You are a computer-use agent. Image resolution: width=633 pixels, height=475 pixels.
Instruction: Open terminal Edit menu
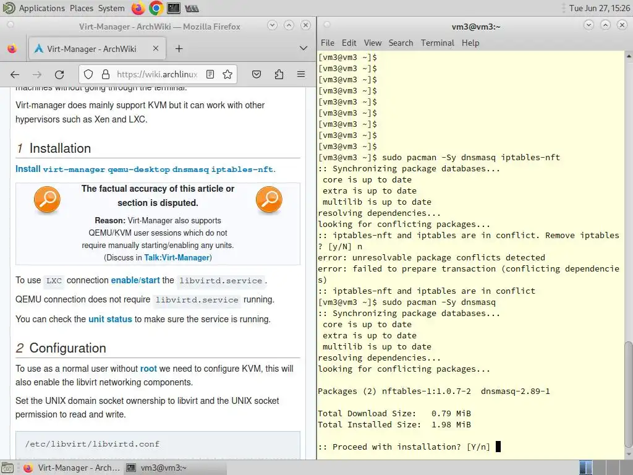[x=349, y=43]
